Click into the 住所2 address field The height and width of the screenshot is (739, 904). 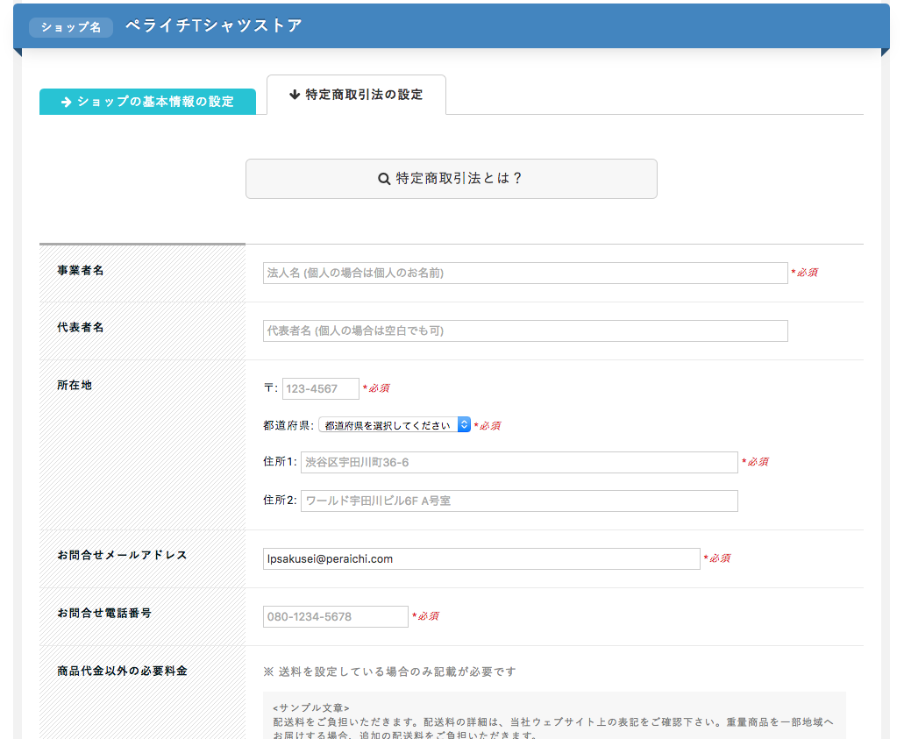tap(517, 501)
